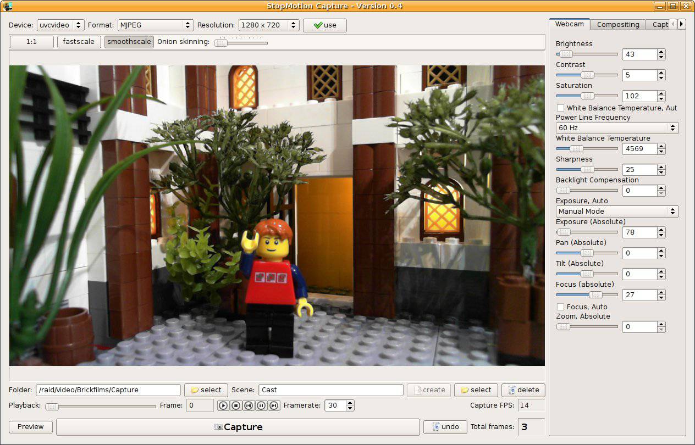This screenshot has width=695, height=445.
Task: Click the Playback position slider
Action: coord(101,406)
